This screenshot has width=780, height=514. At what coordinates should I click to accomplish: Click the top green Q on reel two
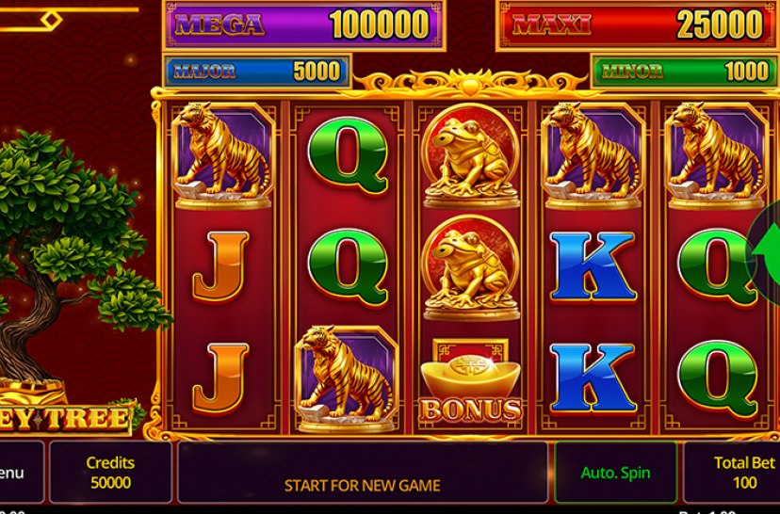tap(348, 155)
